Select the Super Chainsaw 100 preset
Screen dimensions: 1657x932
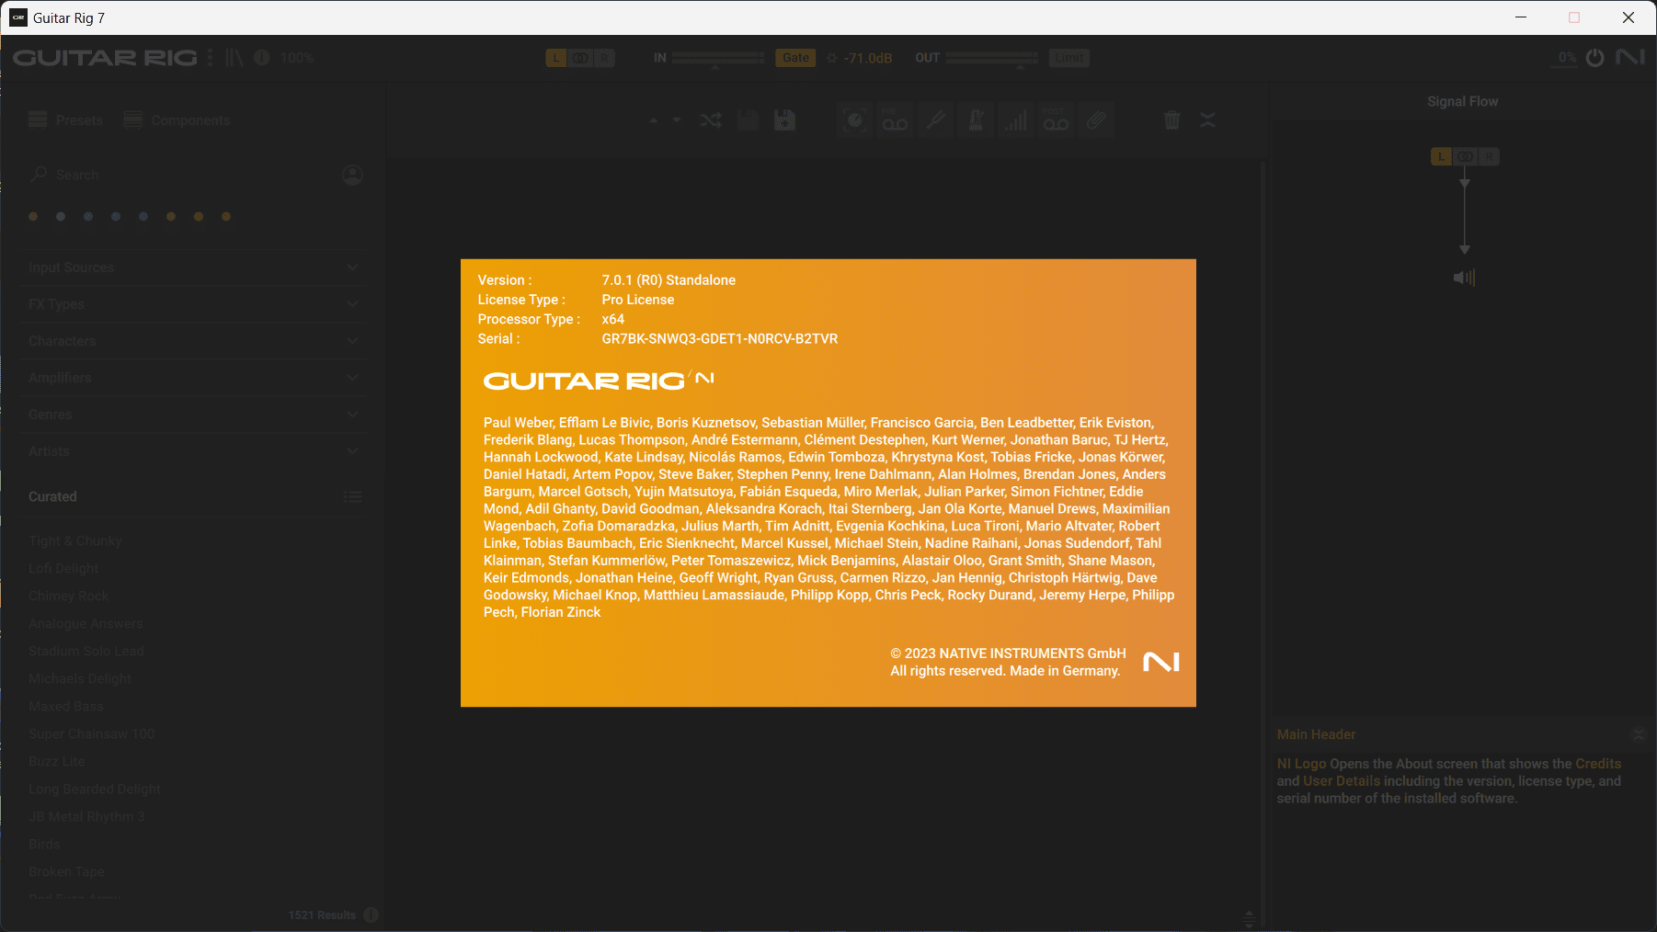pos(92,733)
